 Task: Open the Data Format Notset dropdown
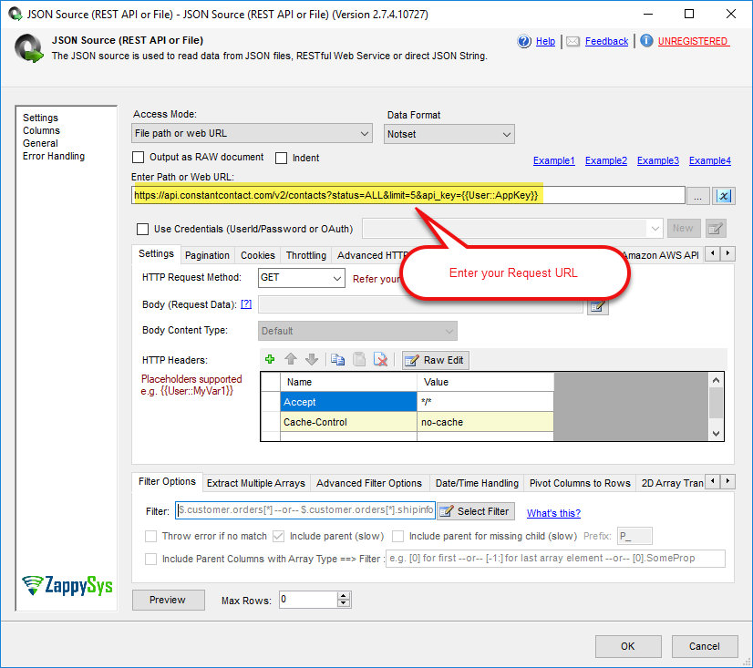tap(449, 135)
